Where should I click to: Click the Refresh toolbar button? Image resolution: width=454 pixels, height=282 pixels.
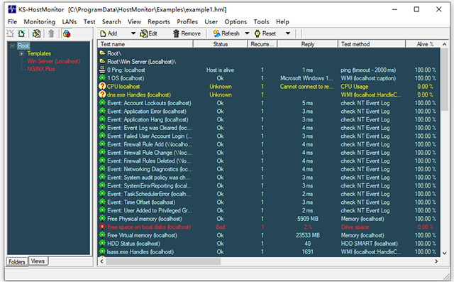pyautogui.click(x=226, y=33)
